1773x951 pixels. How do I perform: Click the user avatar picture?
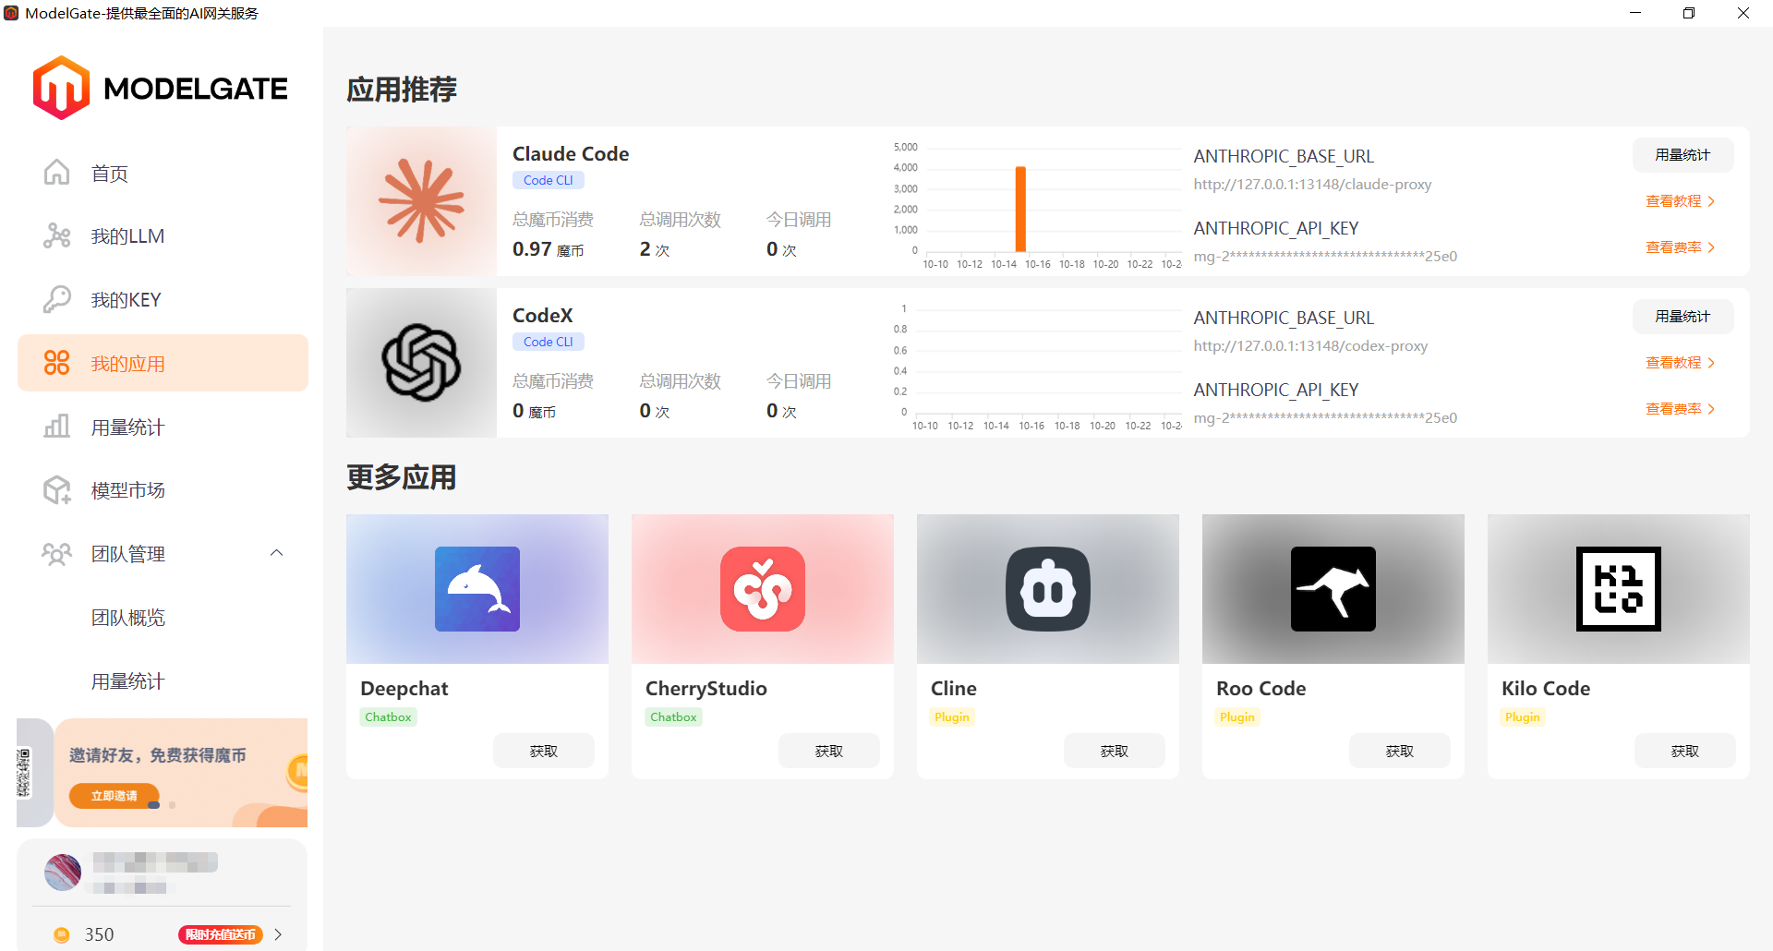[x=63, y=873]
